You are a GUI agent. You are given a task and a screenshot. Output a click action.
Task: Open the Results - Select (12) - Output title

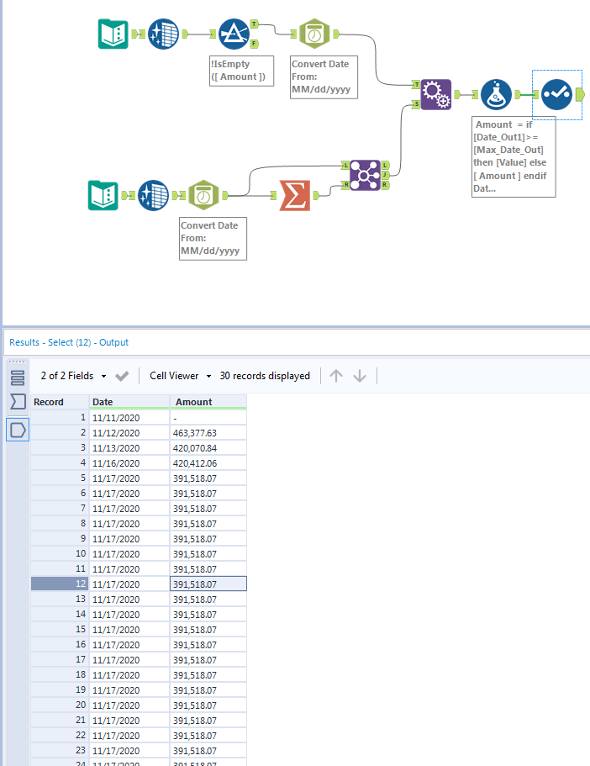[69, 342]
